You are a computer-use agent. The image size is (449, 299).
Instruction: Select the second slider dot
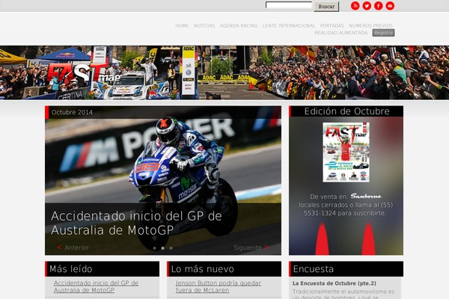pyautogui.click(x=162, y=248)
